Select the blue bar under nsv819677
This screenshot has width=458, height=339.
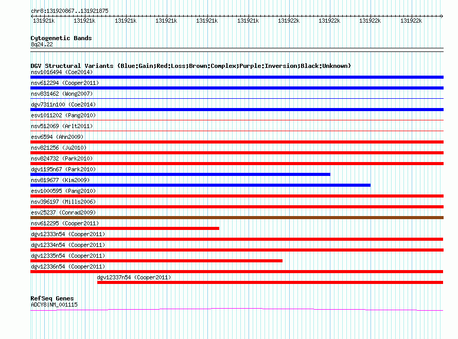click(200, 185)
